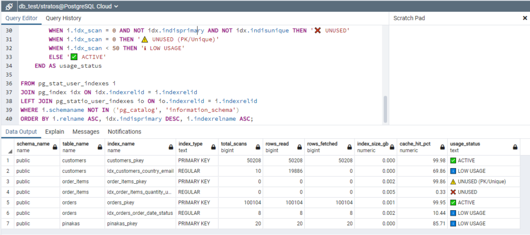This screenshot has height=235, width=530.
Task: Click the pinakas_pkey cell
Action: tap(140, 224)
